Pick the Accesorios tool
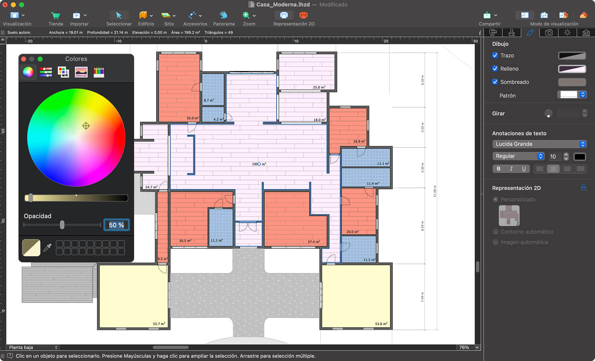 click(192, 15)
